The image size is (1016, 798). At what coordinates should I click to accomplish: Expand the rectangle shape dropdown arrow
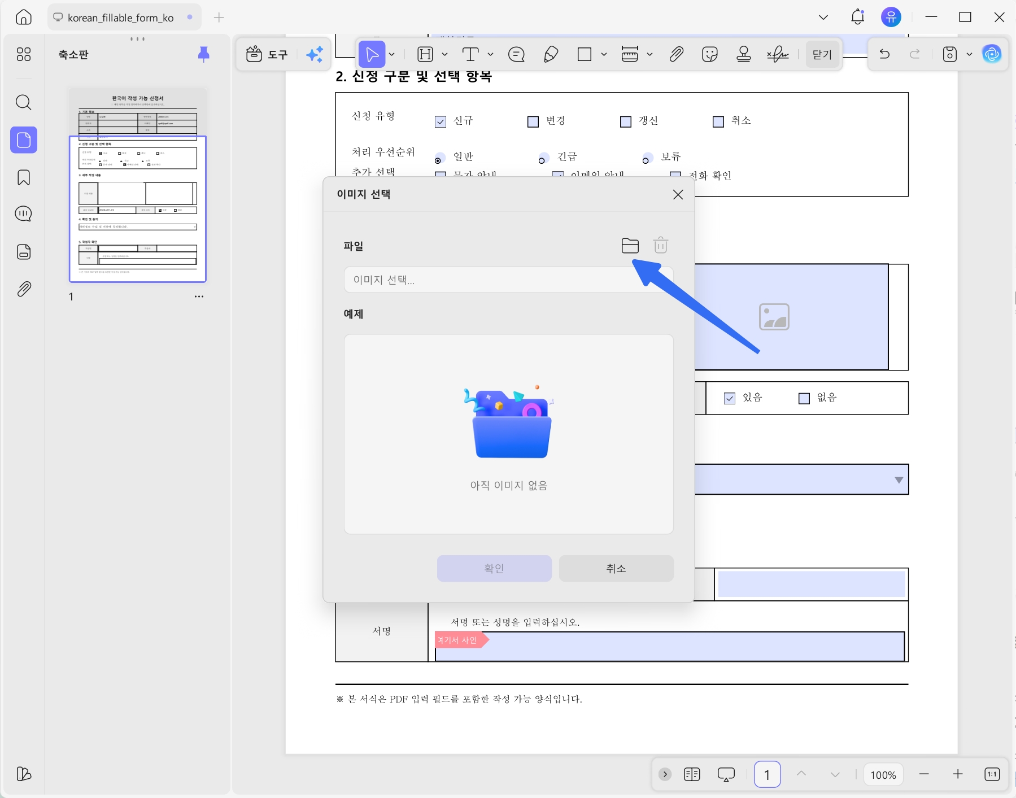pos(604,54)
